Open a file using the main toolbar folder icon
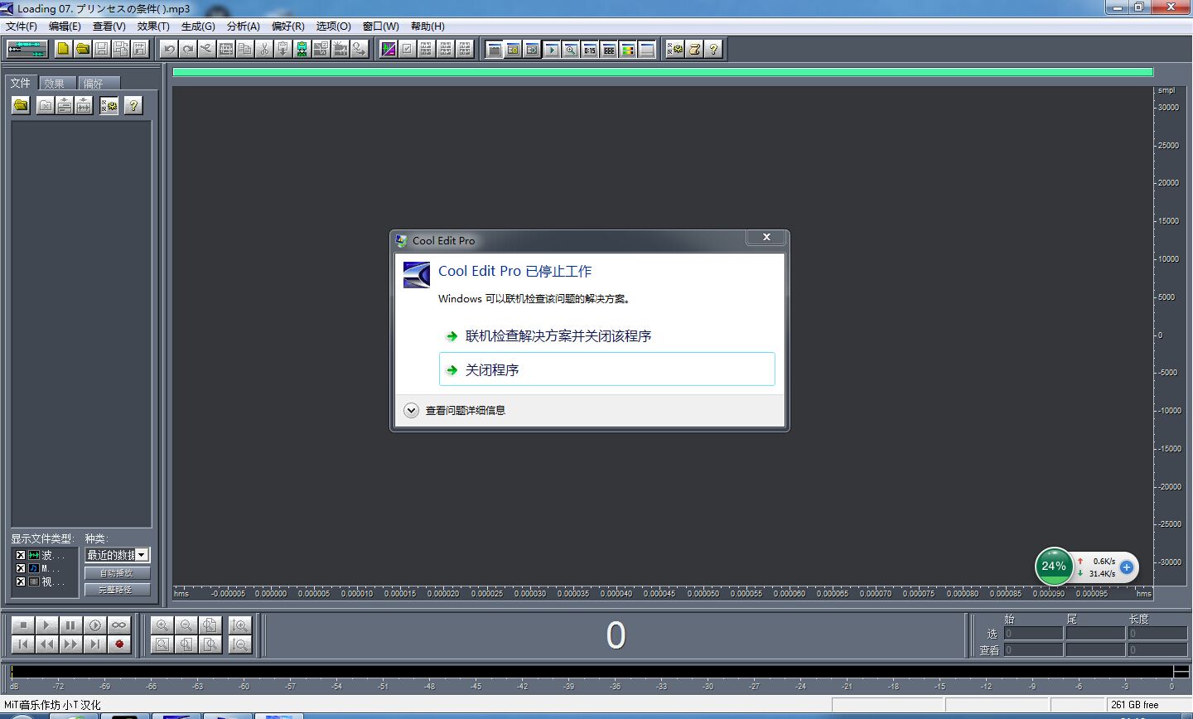Image resolution: width=1193 pixels, height=719 pixels. tap(82, 49)
